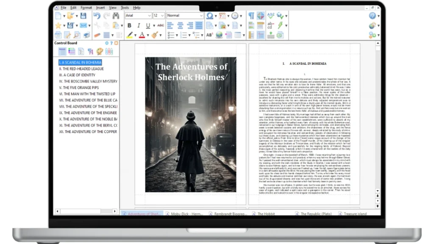Screen dimensions: 434x244
Task: Toggle Bold formatting
Action: point(129,25)
